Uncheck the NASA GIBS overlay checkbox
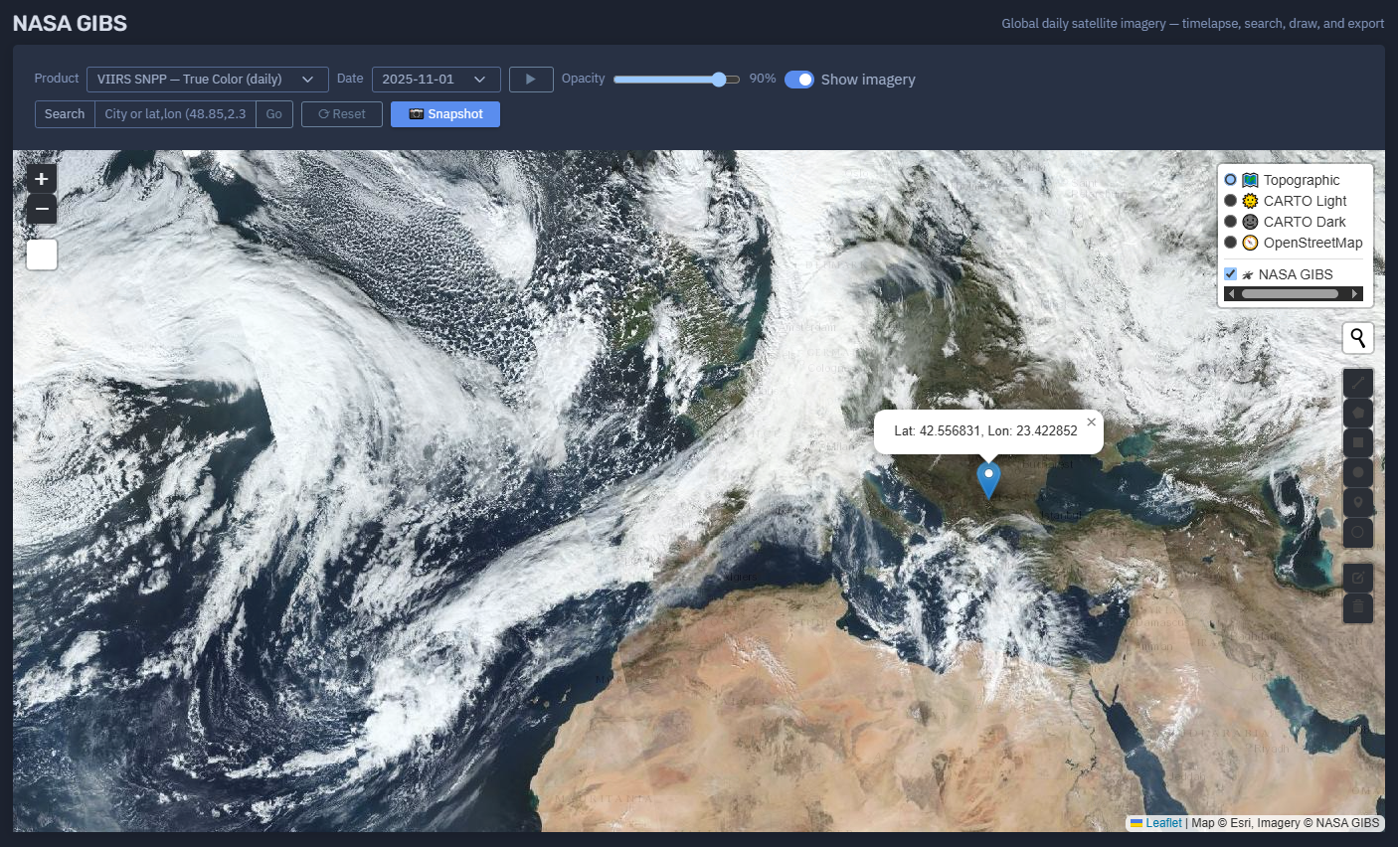The image size is (1398, 847). (x=1230, y=274)
